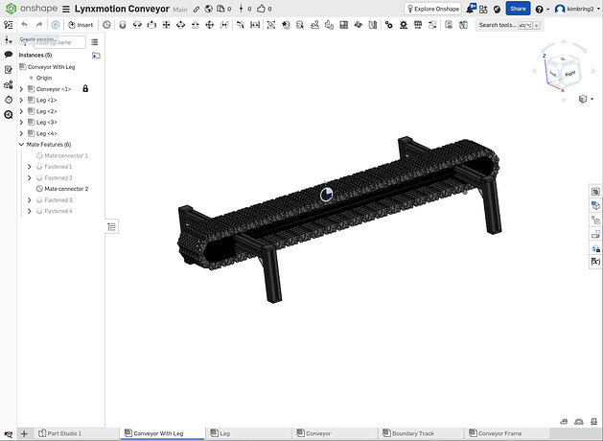Image resolution: width=603 pixels, height=441 pixels.
Task: Expand the Fastened 4 mate
Action: (x=30, y=211)
